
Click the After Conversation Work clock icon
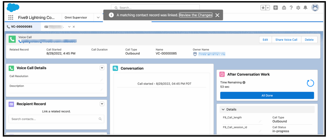[222, 74]
